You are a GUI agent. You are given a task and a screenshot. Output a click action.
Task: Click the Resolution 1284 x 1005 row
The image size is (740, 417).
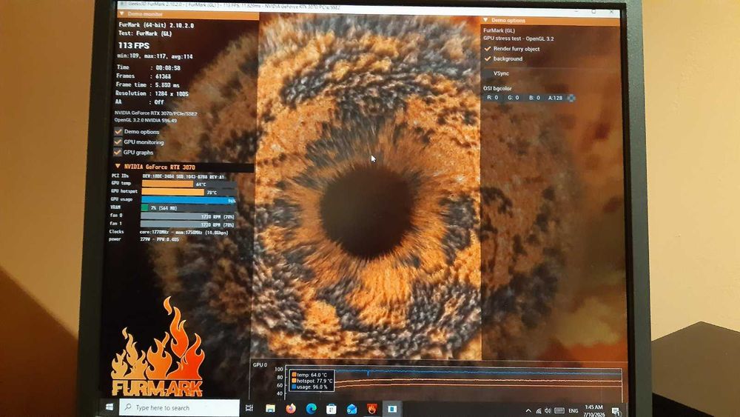tap(152, 93)
